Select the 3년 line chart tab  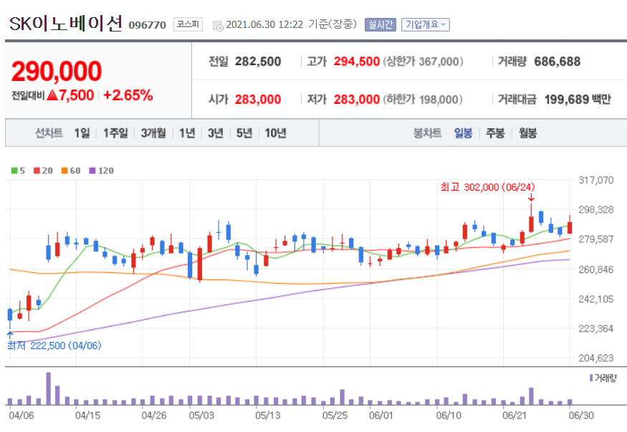(216, 133)
